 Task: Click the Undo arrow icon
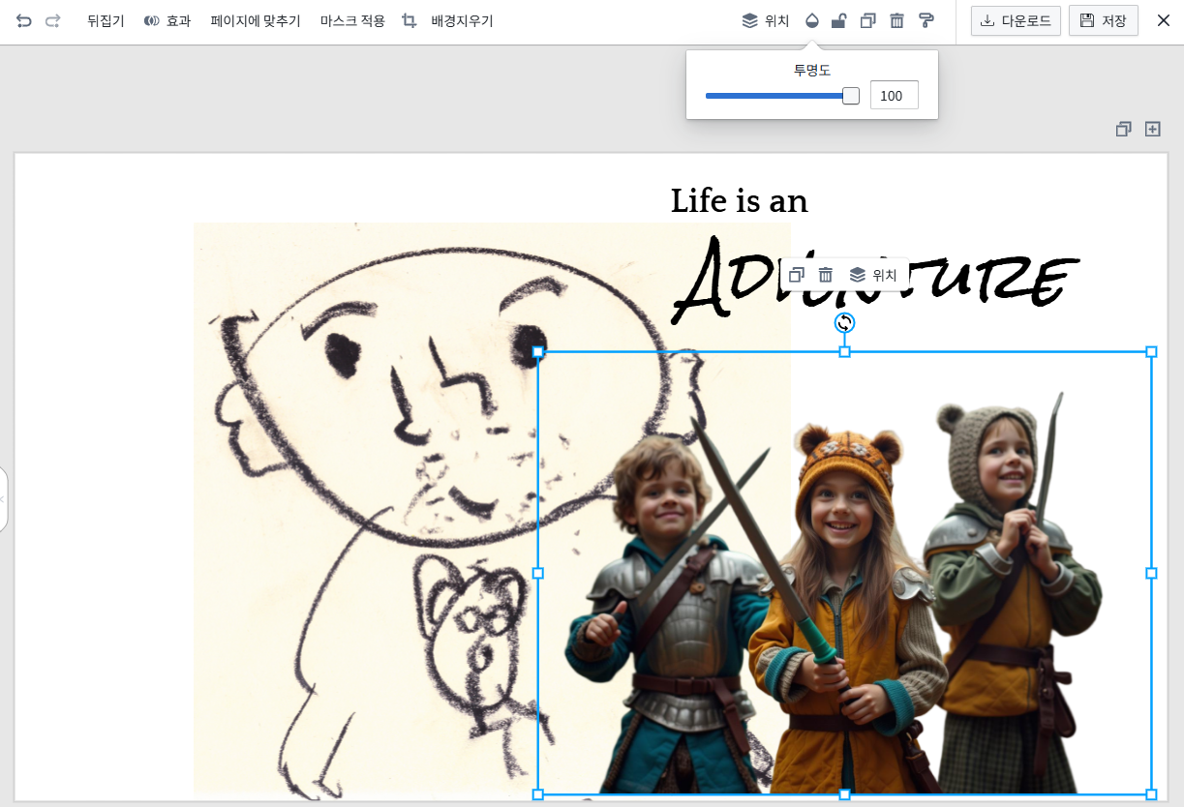click(24, 19)
